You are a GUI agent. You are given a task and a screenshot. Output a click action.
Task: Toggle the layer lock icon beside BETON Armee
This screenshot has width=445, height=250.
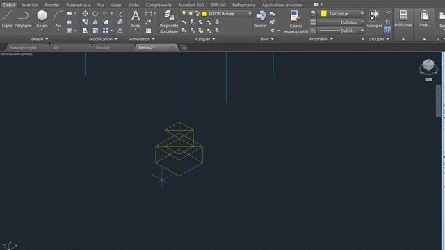(197, 14)
